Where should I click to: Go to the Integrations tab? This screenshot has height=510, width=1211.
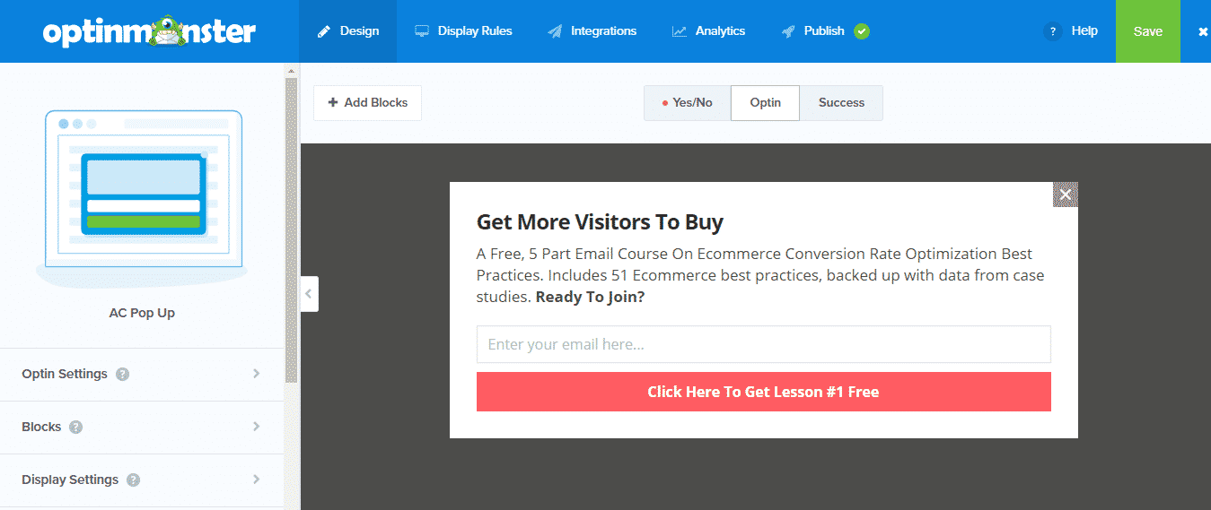click(x=592, y=31)
